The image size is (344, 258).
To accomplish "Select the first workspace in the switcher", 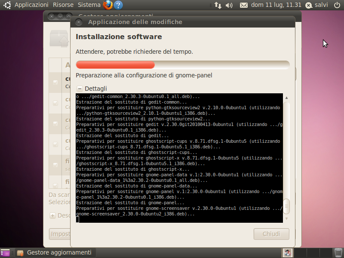I will [288, 253].
